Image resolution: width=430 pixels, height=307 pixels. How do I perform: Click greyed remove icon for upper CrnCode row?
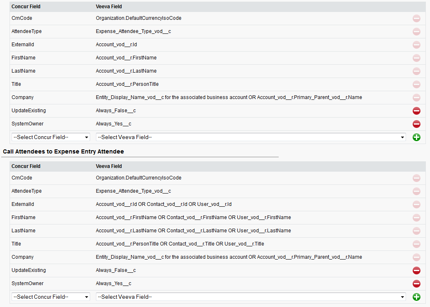click(x=416, y=18)
